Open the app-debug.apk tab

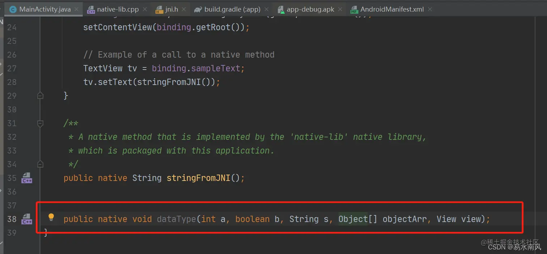pyautogui.click(x=310, y=9)
